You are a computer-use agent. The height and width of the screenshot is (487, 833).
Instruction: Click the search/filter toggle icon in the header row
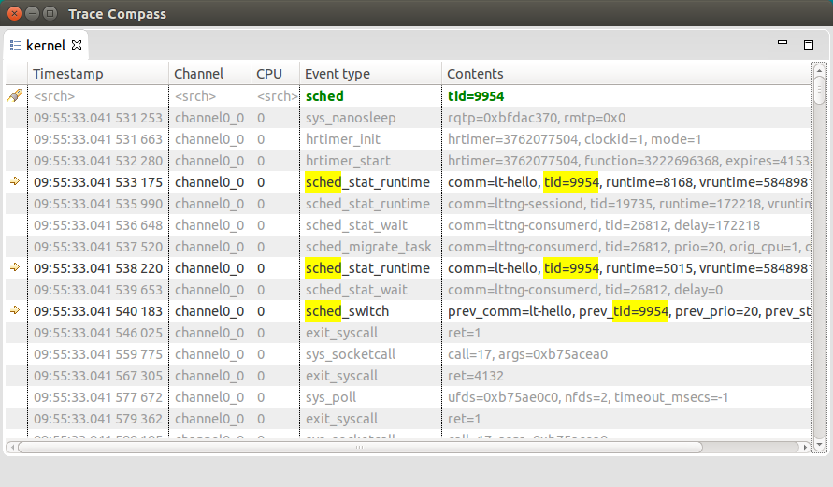click(x=15, y=95)
